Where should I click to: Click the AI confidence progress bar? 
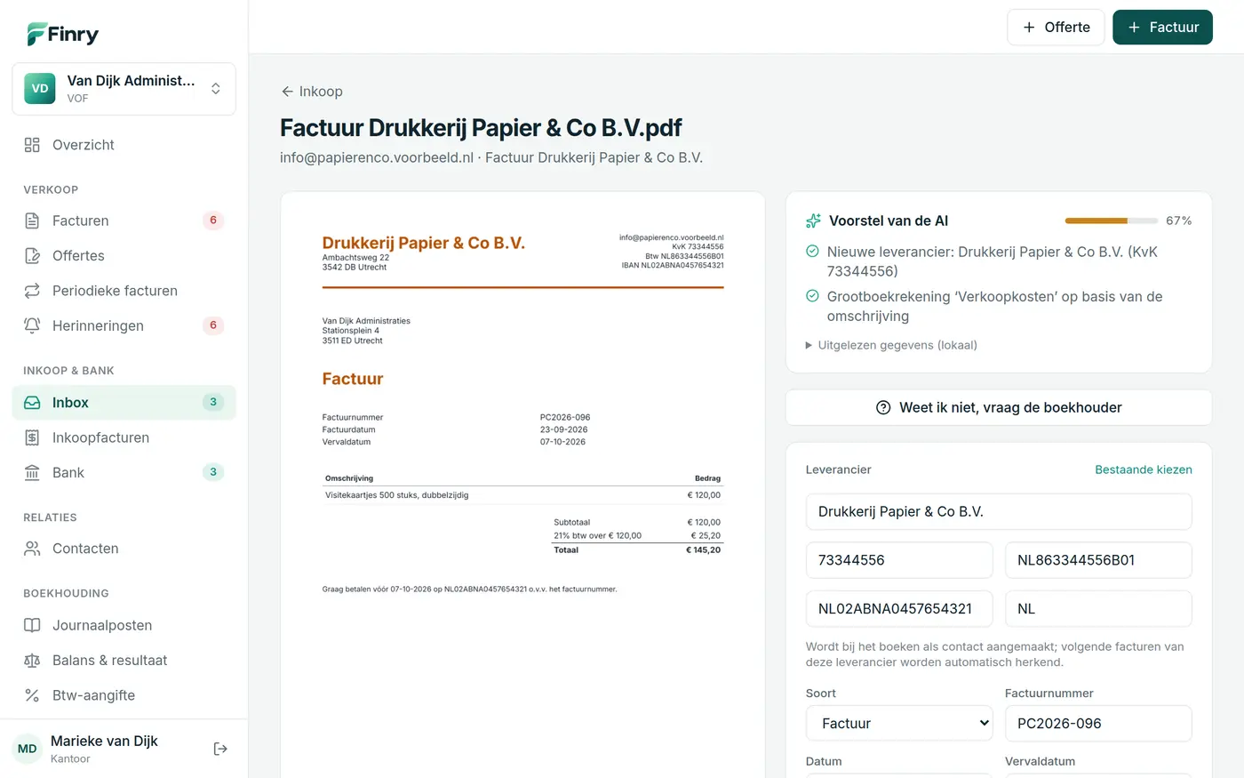1110,221
